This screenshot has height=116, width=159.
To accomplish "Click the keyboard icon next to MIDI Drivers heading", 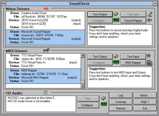I will tap(46, 50).
